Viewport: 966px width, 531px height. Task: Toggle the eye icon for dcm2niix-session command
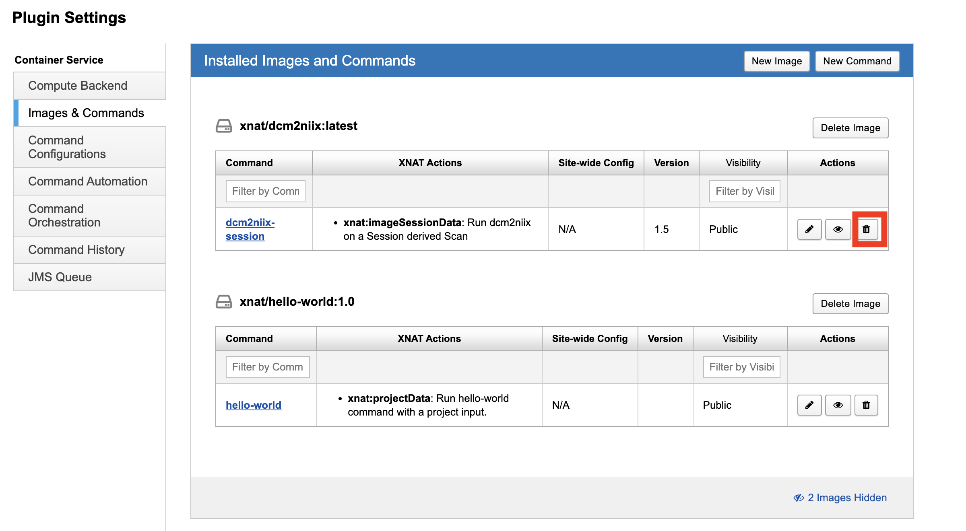point(838,229)
